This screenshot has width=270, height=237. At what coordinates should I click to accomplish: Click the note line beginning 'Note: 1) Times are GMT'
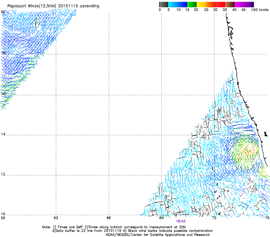(113, 227)
